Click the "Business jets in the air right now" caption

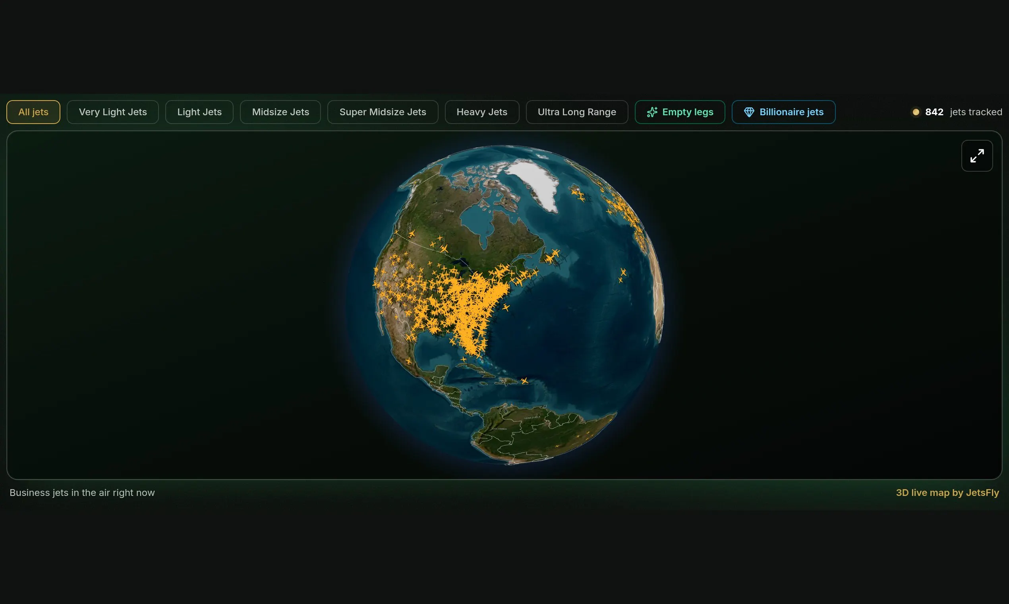pos(82,492)
